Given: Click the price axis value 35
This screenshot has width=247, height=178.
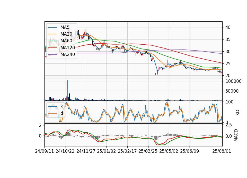Looking at the screenshot, I should pyautogui.click(x=228, y=39).
